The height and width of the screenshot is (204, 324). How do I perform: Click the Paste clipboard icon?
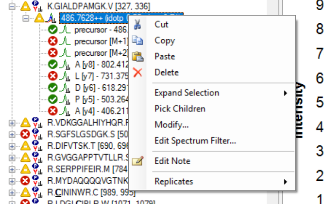click(x=138, y=56)
